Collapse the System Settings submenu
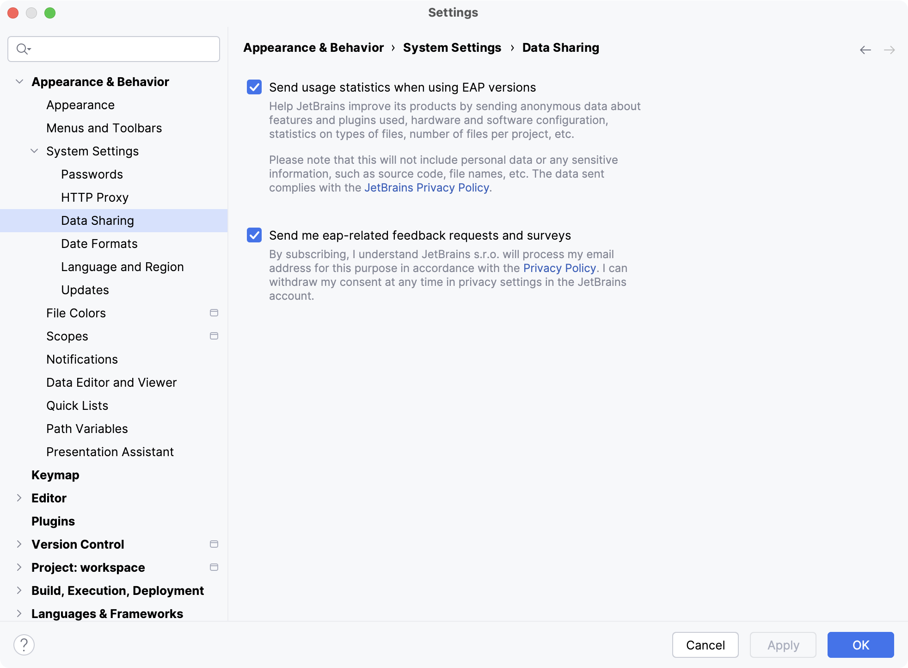Screen dimensions: 908x668 click(x=34, y=151)
